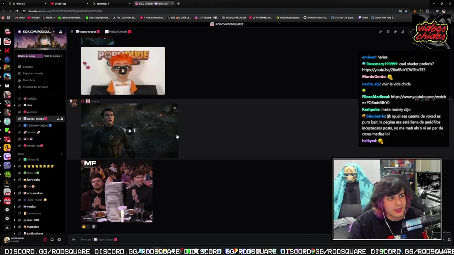The width and height of the screenshot is (454, 255).
Task: Bookmark this page star icon
Action: (406, 11)
